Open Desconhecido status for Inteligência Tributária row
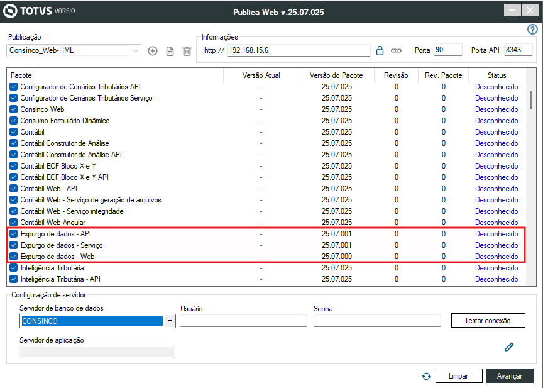This screenshot has width=543, height=388. coord(496,268)
